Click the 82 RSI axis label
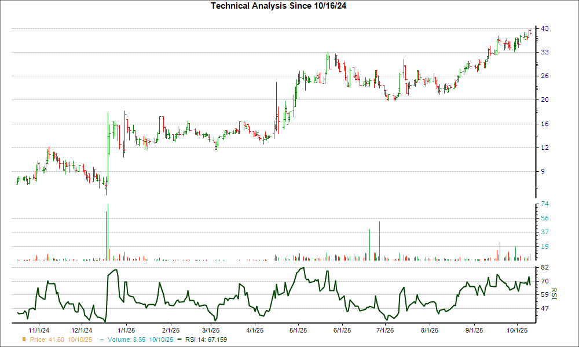Viewport: 579px width, 347px height. point(545,268)
